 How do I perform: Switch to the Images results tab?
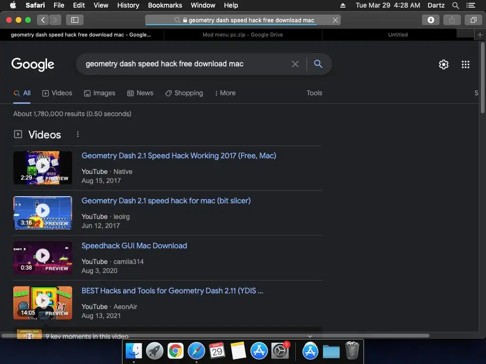100,93
